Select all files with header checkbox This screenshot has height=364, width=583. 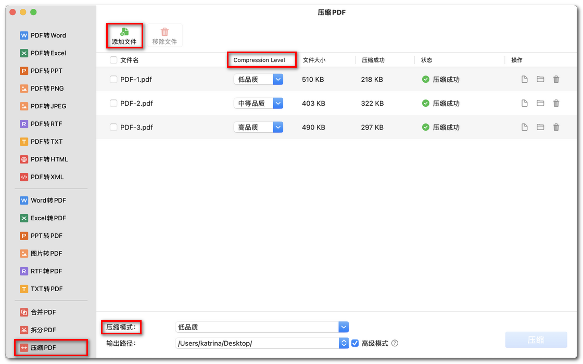[x=113, y=60]
